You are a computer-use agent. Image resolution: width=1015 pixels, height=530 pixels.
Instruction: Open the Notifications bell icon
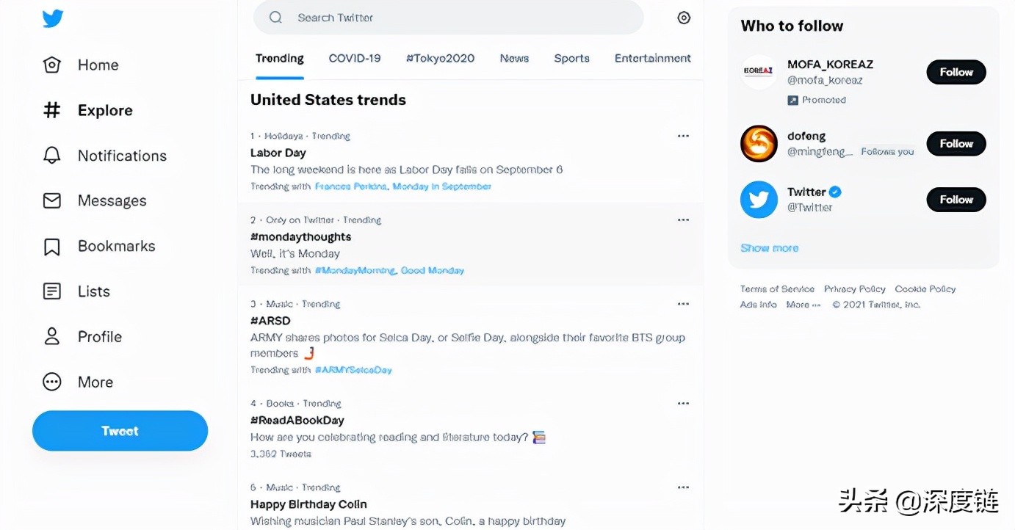click(x=52, y=156)
